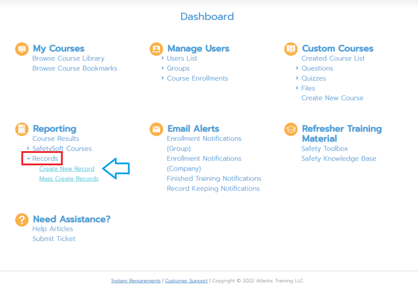This screenshot has width=418, height=292.
Task: Open the Submit Ticket link
Action: [x=54, y=239]
